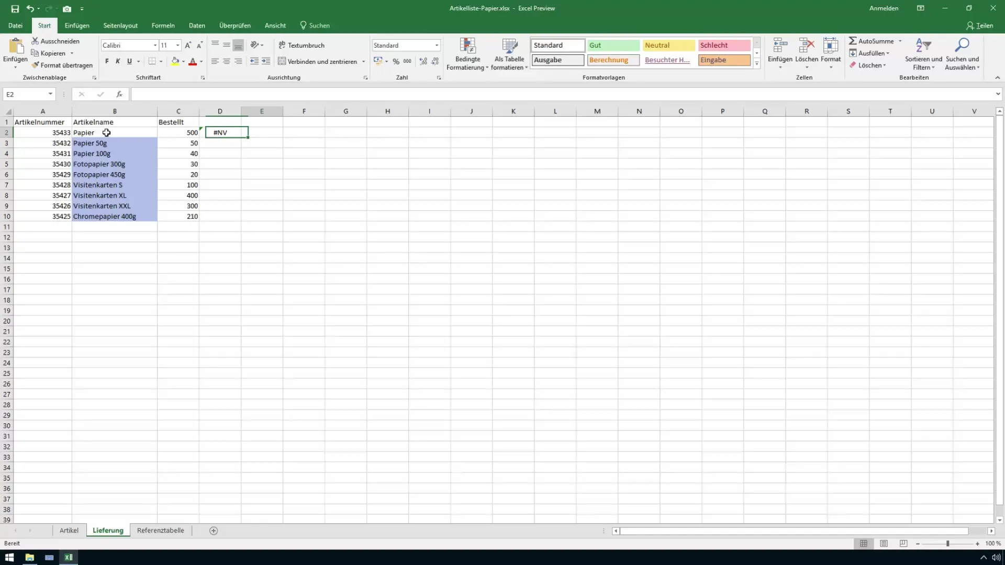Click the zoom slider handle
This screenshot has height=565, width=1005.
coord(947,544)
